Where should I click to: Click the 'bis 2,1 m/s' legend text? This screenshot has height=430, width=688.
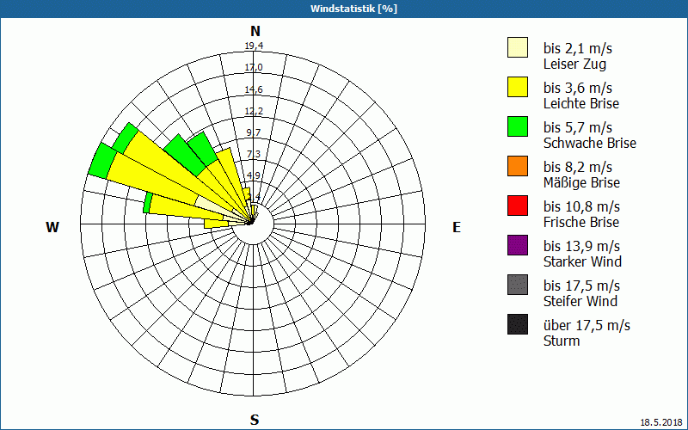pyautogui.click(x=578, y=48)
